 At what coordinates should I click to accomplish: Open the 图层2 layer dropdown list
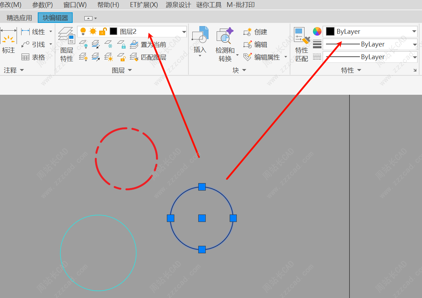(184, 32)
